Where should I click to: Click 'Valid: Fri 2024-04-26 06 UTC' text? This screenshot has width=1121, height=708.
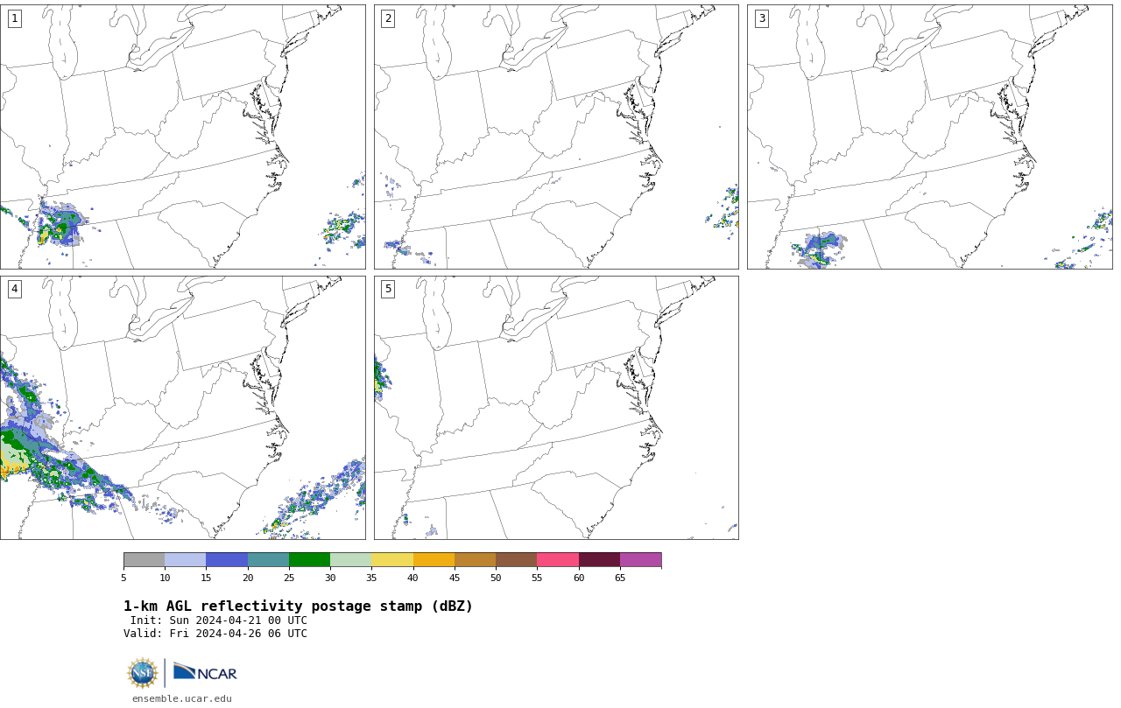[x=215, y=634]
